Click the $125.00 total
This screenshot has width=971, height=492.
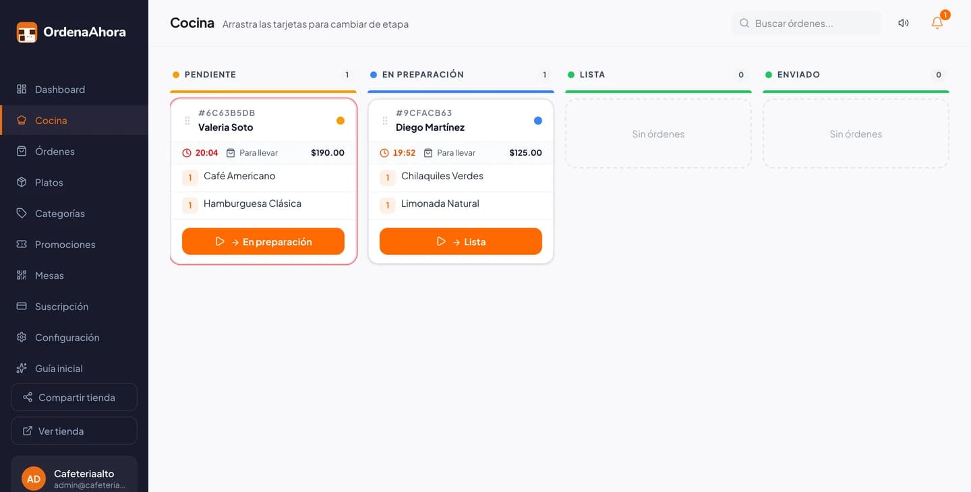tap(525, 153)
